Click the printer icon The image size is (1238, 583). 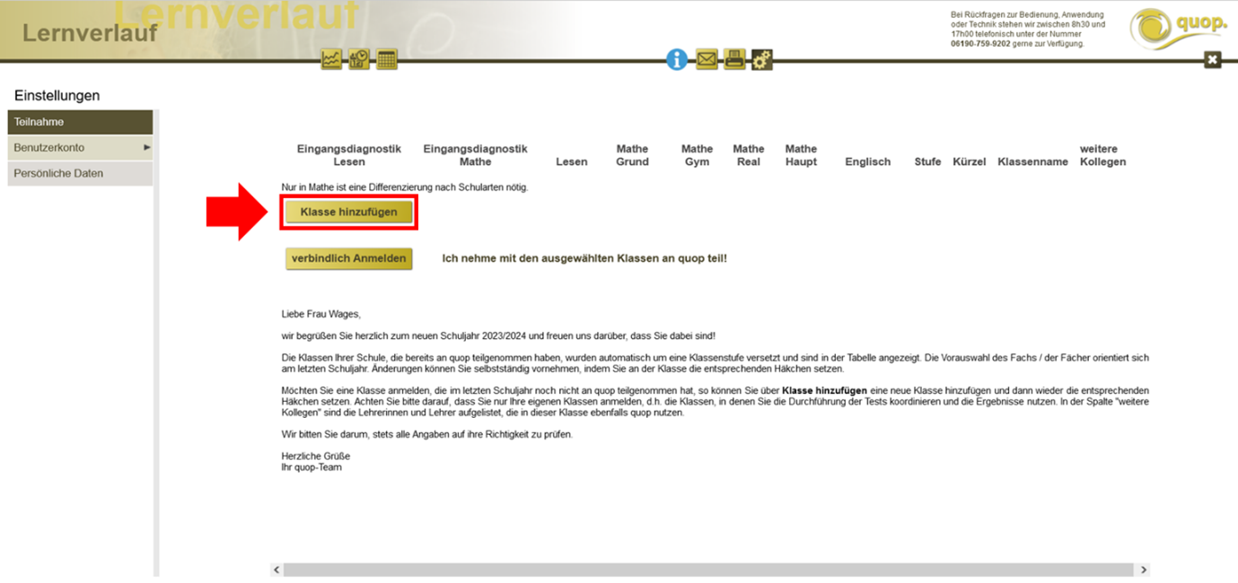[x=734, y=60]
